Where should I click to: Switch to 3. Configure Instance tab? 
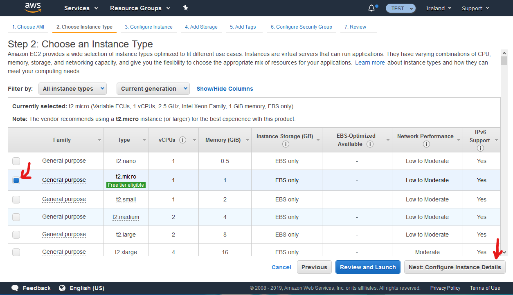pos(148,27)
